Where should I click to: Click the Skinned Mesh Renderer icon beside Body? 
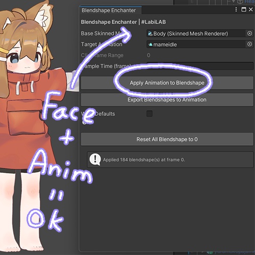[150, 34]
